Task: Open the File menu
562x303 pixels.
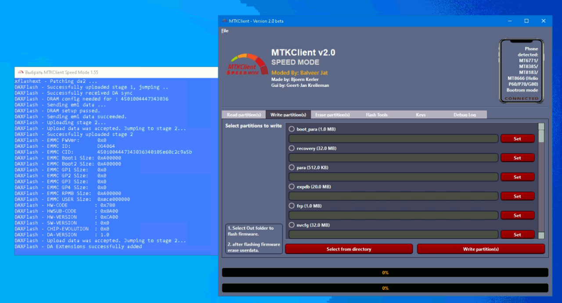Action: [225, 31]
